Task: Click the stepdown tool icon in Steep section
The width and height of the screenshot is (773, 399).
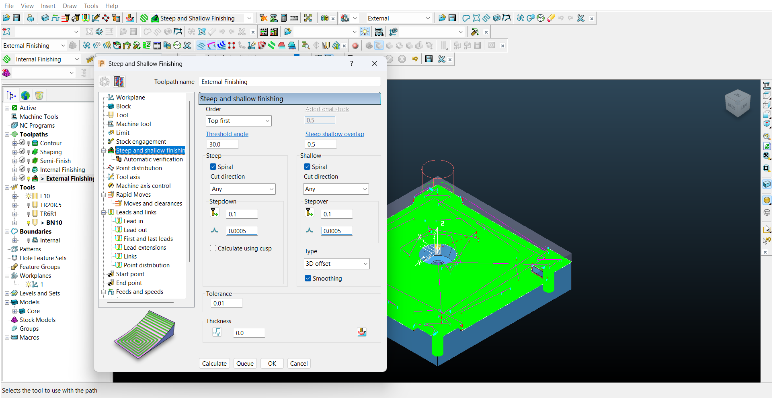Action: coord(214,213)
